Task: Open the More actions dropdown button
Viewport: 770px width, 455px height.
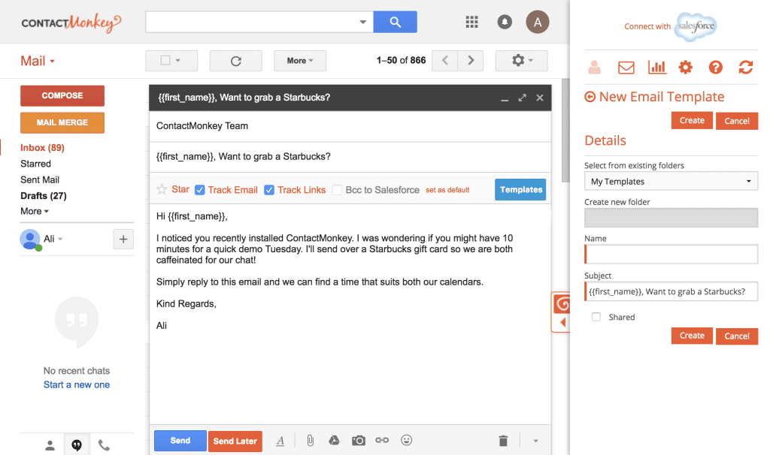Action: click(300, 61)
